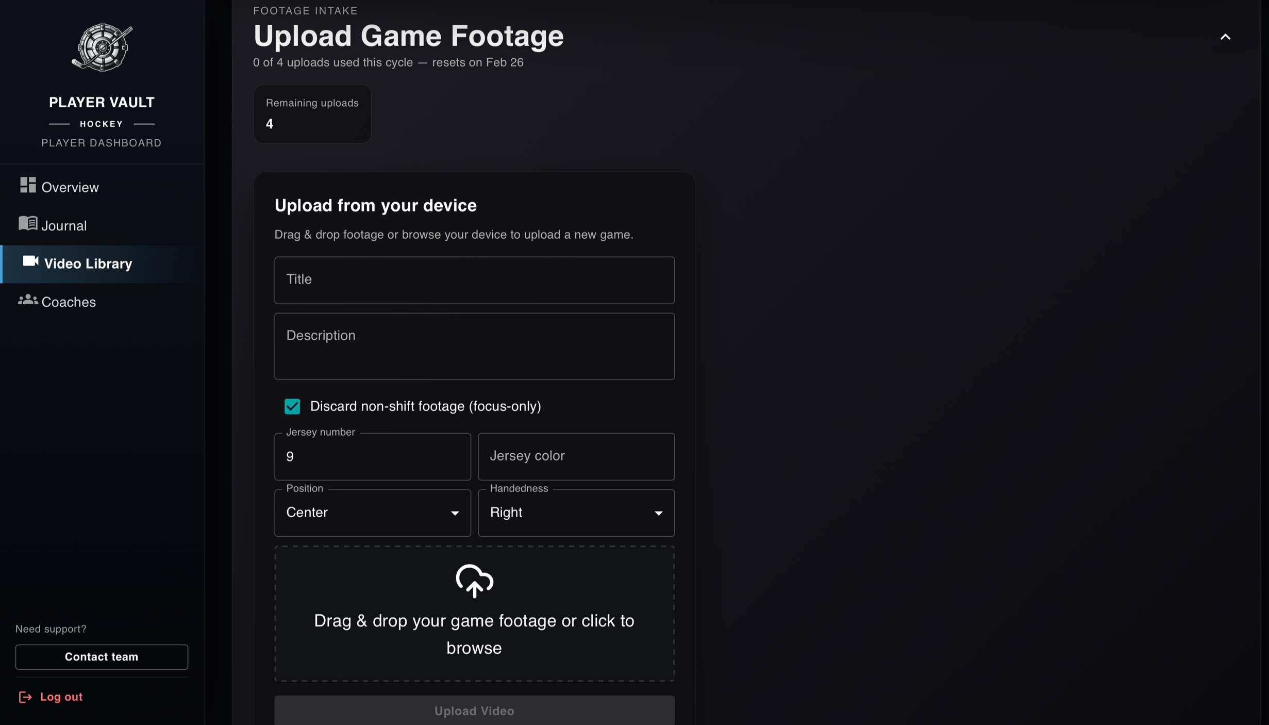Click the cloud upload icon
This screenshot has width=1269, height=725.
click(x=474, y=581)
